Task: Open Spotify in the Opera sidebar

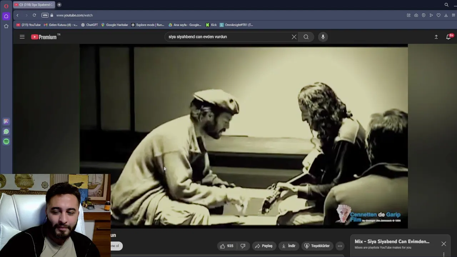Action: 6,141
